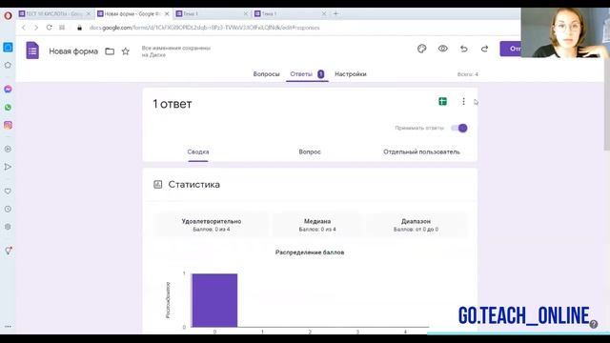Click the purple Отправить button

[511, 49]
